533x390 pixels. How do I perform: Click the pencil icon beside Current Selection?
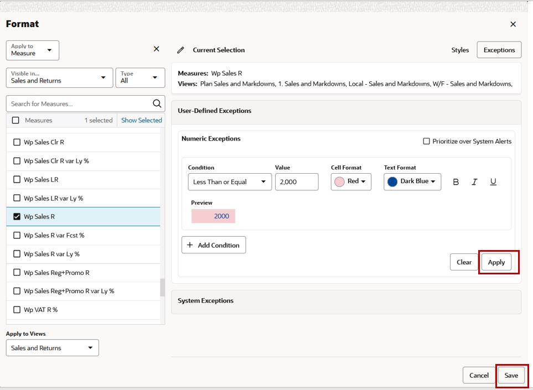point(180,50)
